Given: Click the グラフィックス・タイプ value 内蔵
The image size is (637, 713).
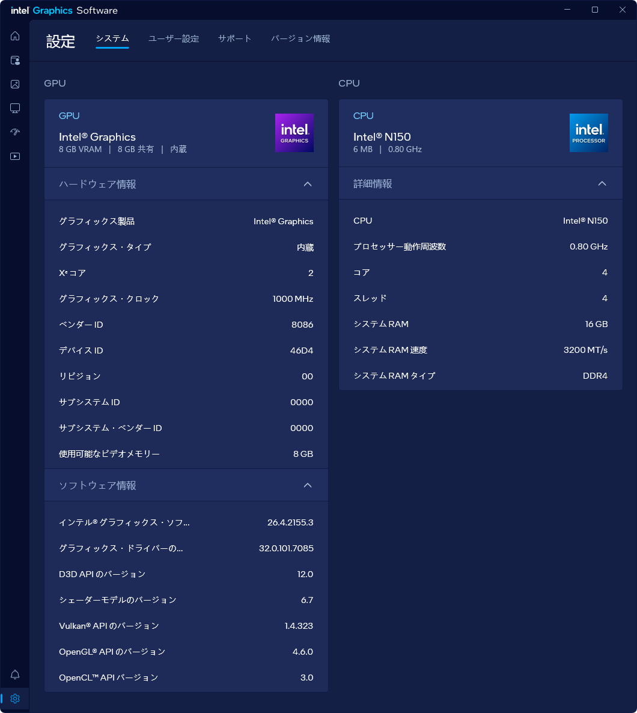Looking at the screenshot, I should [x=305, y=247].
